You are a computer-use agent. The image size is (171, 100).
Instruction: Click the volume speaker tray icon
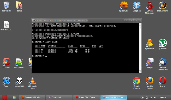(x=155, y=98)
